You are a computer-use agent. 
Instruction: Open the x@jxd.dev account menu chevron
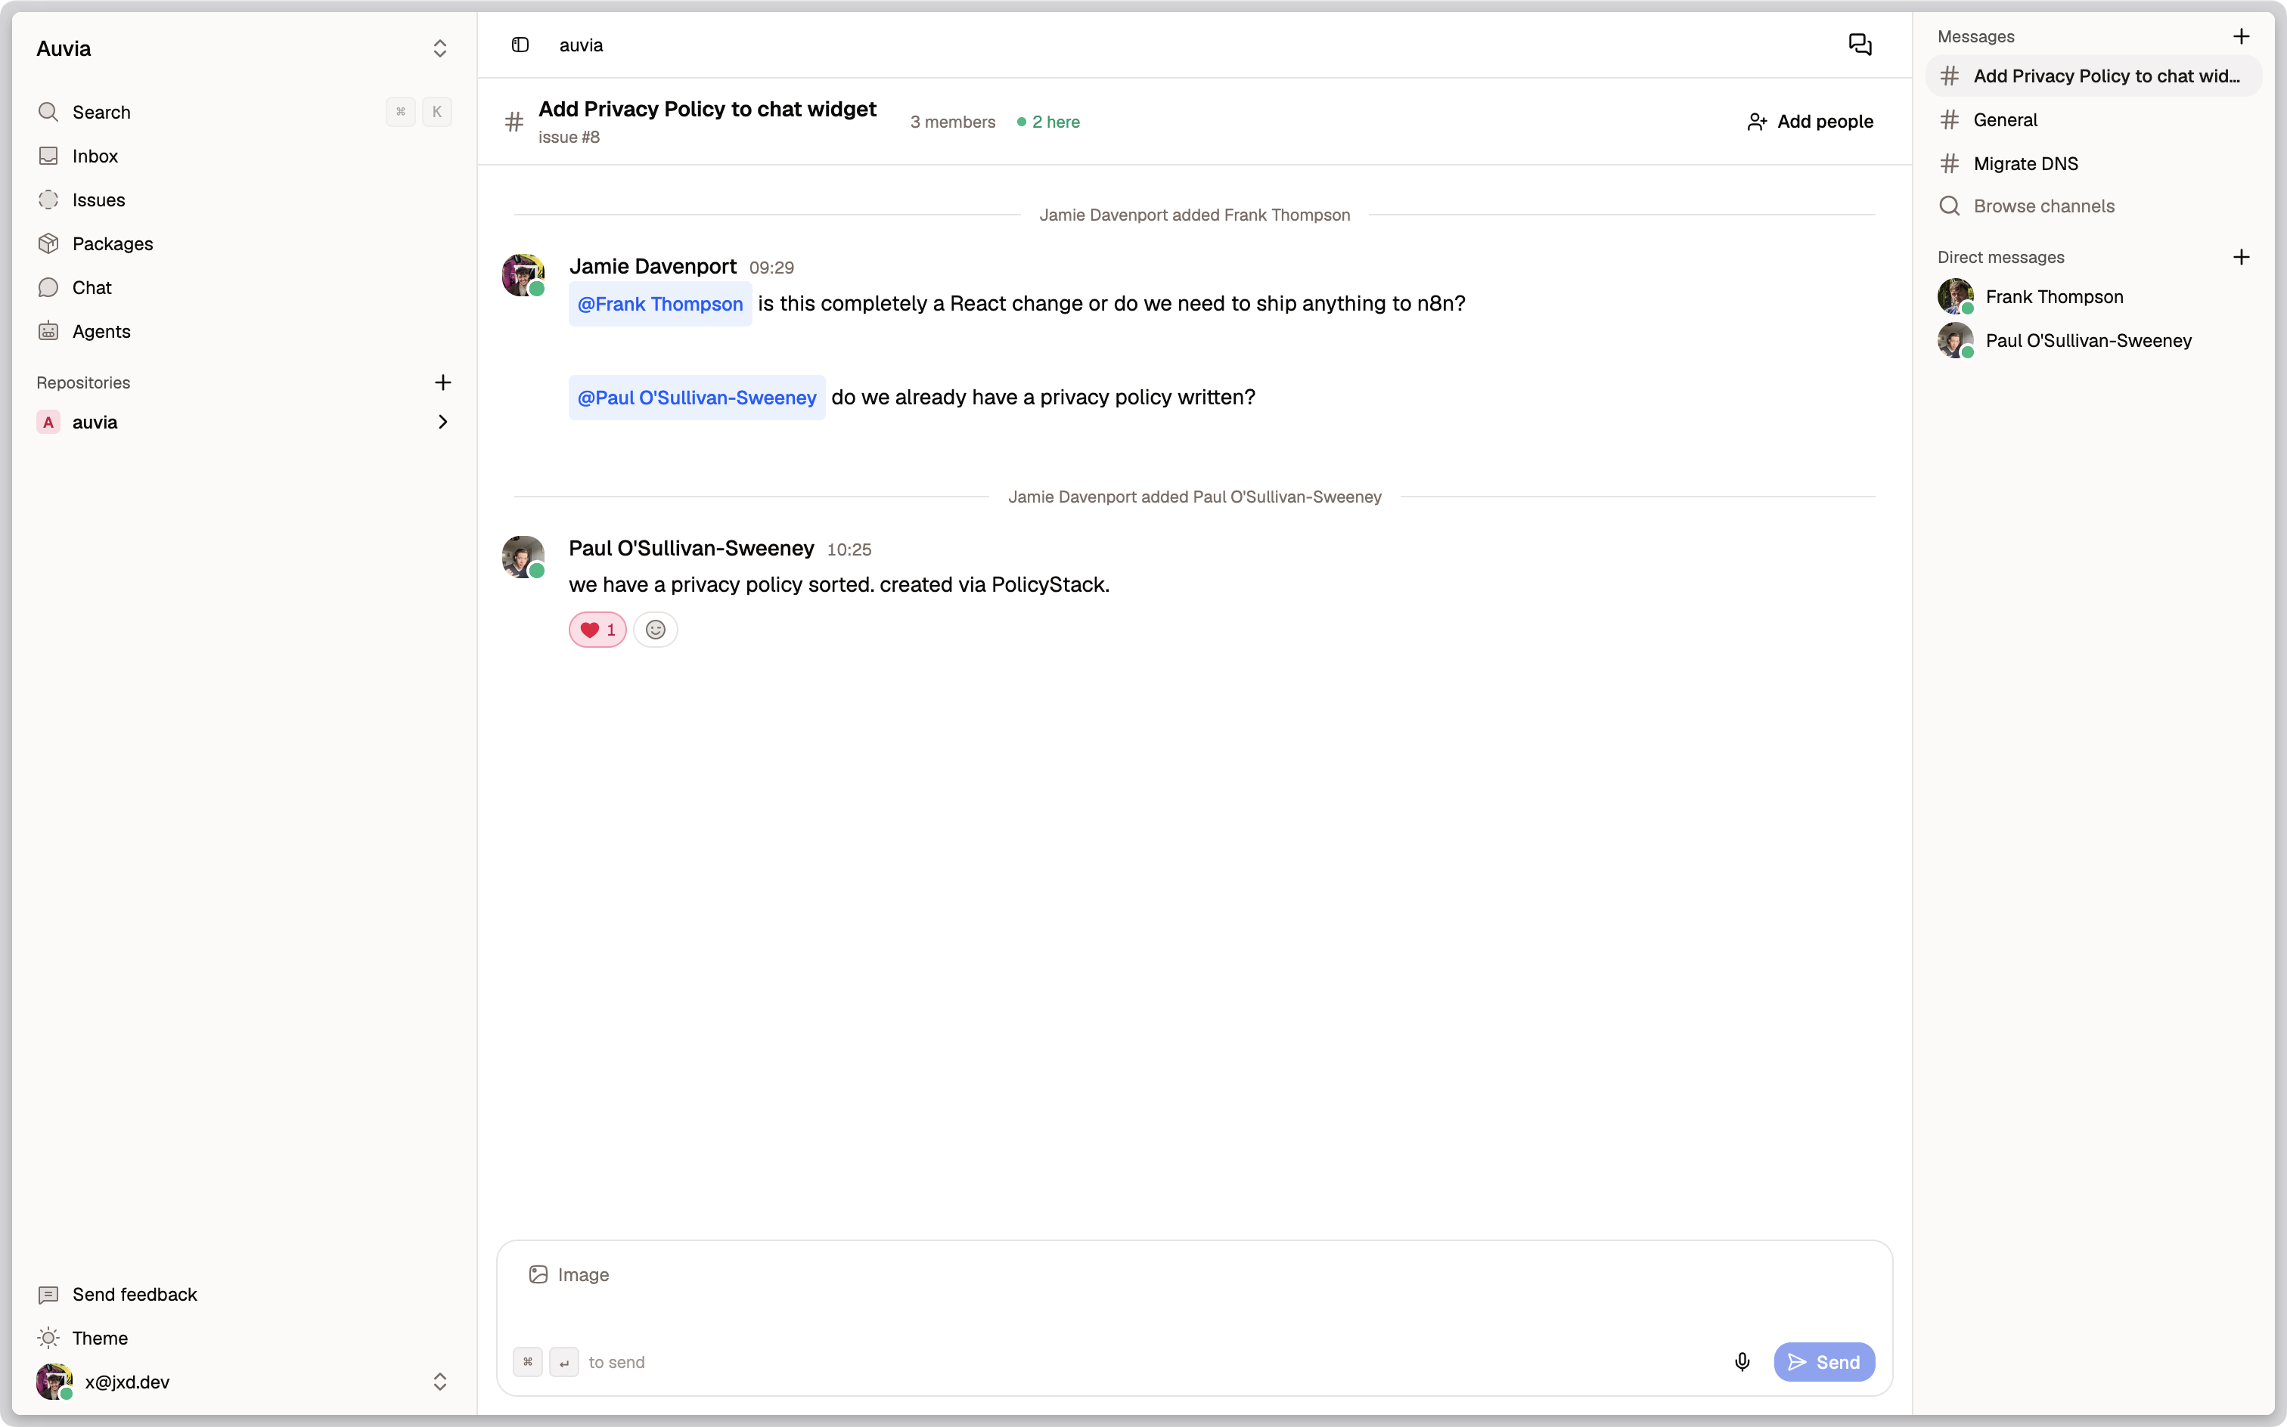click(x=439, y=1382)
